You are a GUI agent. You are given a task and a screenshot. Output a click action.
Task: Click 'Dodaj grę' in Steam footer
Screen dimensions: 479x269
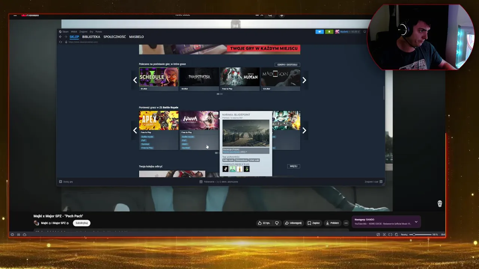click(x=66, y=182)
